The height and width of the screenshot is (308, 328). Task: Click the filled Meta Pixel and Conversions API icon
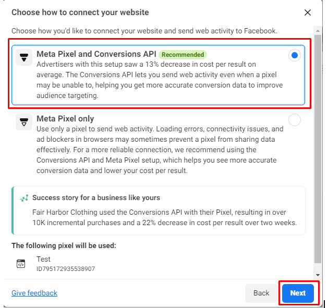(24, 57)
